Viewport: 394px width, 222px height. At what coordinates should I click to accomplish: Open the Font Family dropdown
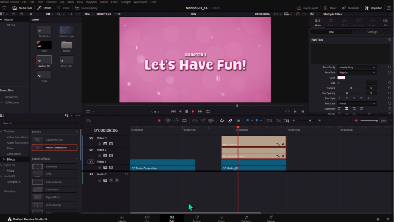tap(357, 67)
